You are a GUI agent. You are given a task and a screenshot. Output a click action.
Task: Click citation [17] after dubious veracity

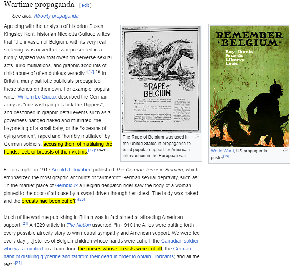coord(91,71)
